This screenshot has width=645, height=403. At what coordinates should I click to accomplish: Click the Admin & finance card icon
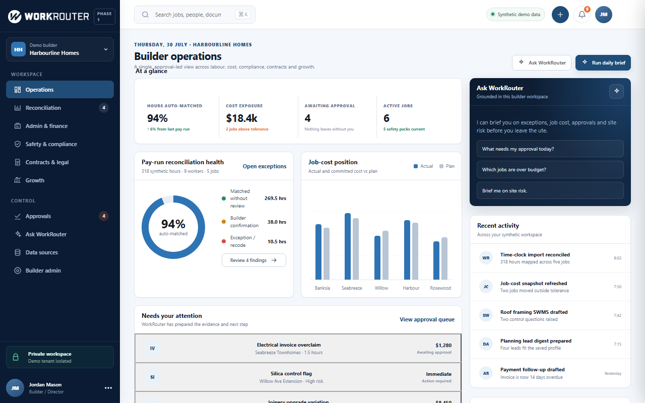pos(18,126)
